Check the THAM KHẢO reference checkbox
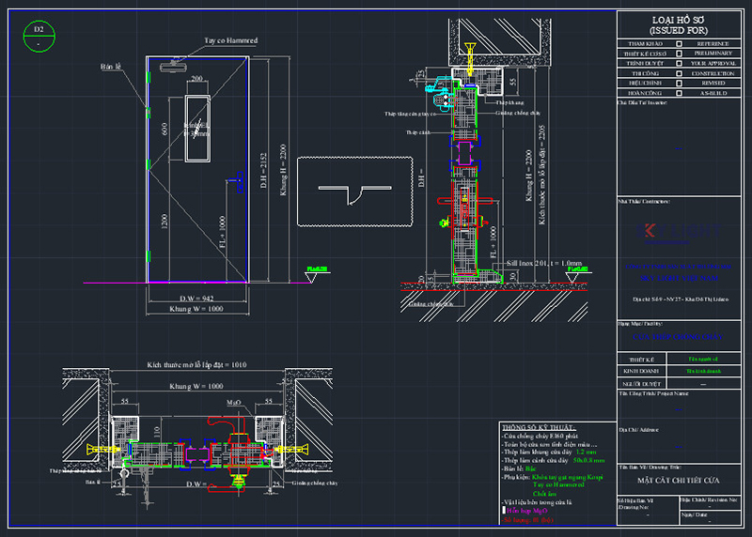The height and width of the screenshot is (537, 752). point(680,44)
